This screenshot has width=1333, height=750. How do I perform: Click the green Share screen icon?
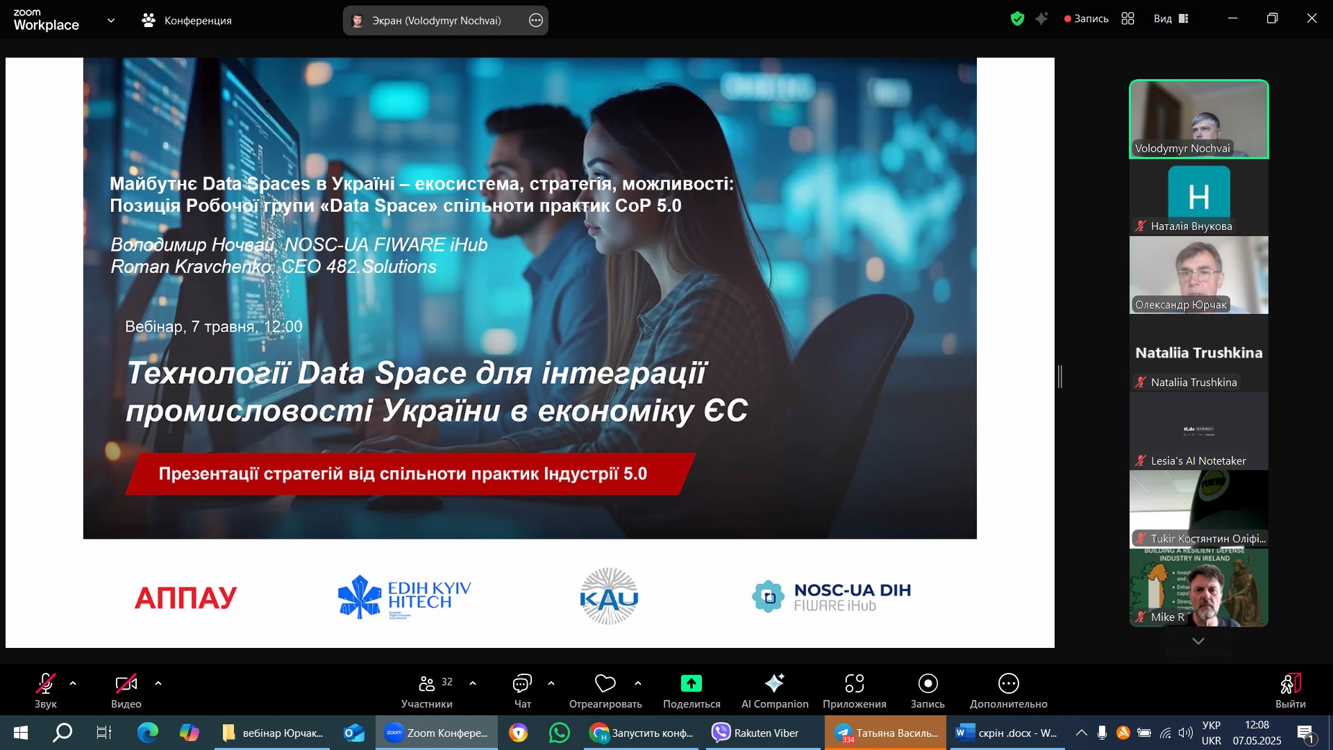tap(691, 684)
